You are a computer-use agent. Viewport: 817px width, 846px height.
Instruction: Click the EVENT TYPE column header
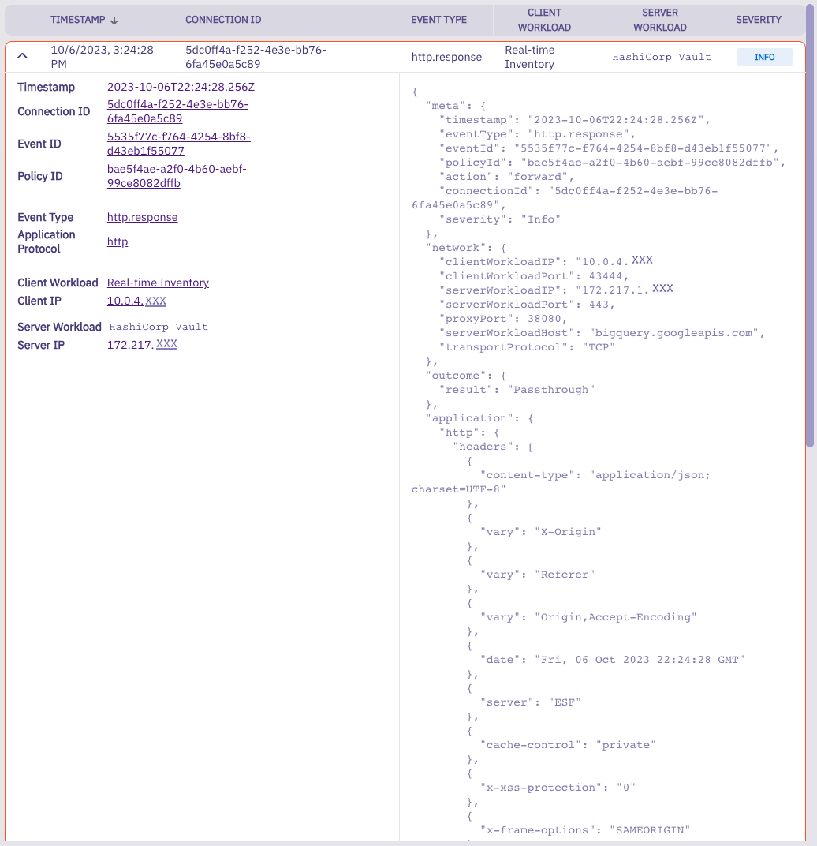coord(438,19)
